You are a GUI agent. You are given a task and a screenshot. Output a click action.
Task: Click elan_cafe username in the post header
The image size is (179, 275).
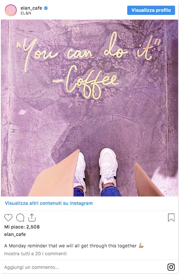point(32,8)
